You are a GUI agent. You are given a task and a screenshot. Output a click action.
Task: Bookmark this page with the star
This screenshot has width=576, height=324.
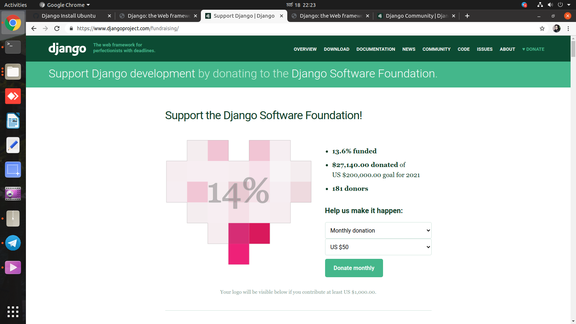click(542, 28)
